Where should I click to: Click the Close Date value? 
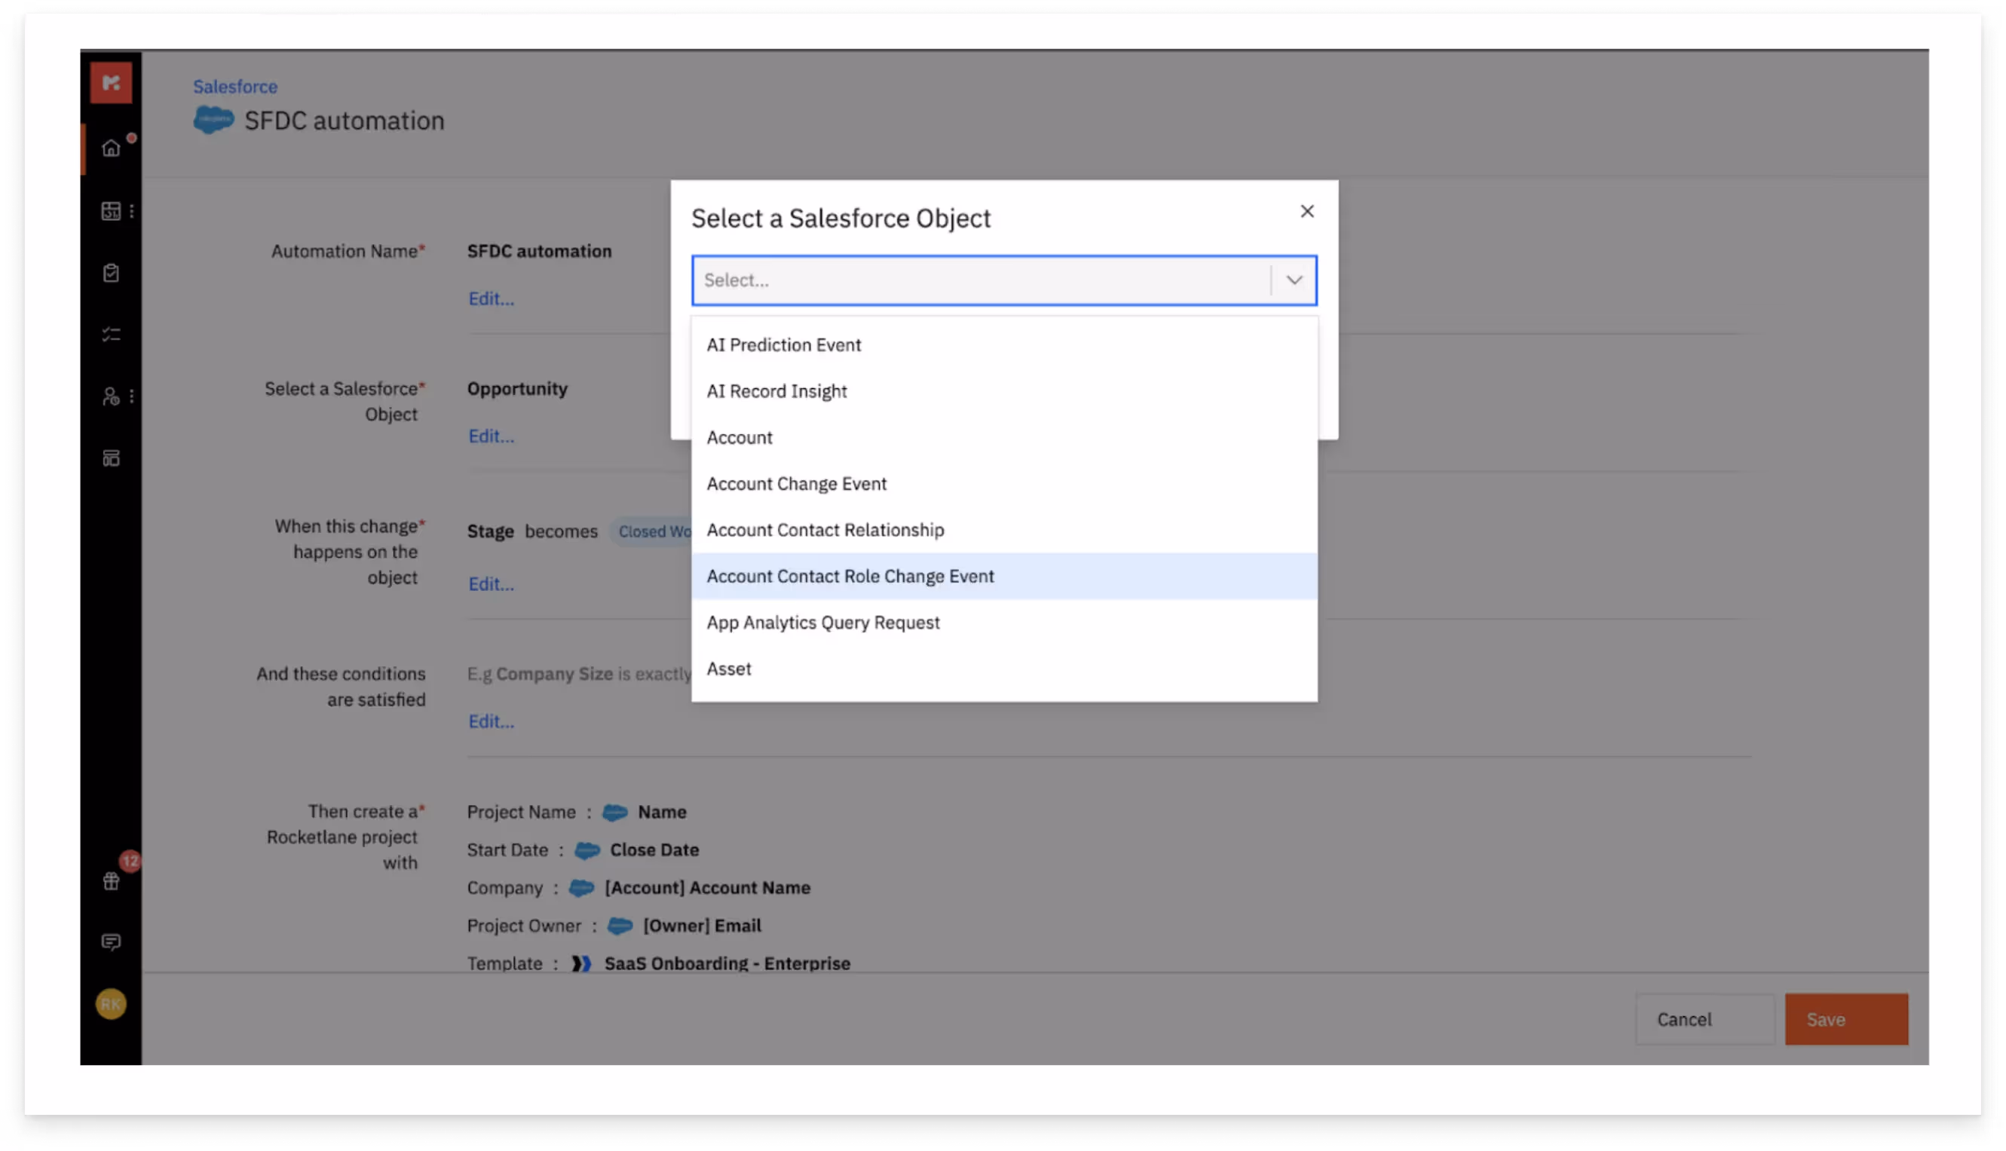click(654, 849)
